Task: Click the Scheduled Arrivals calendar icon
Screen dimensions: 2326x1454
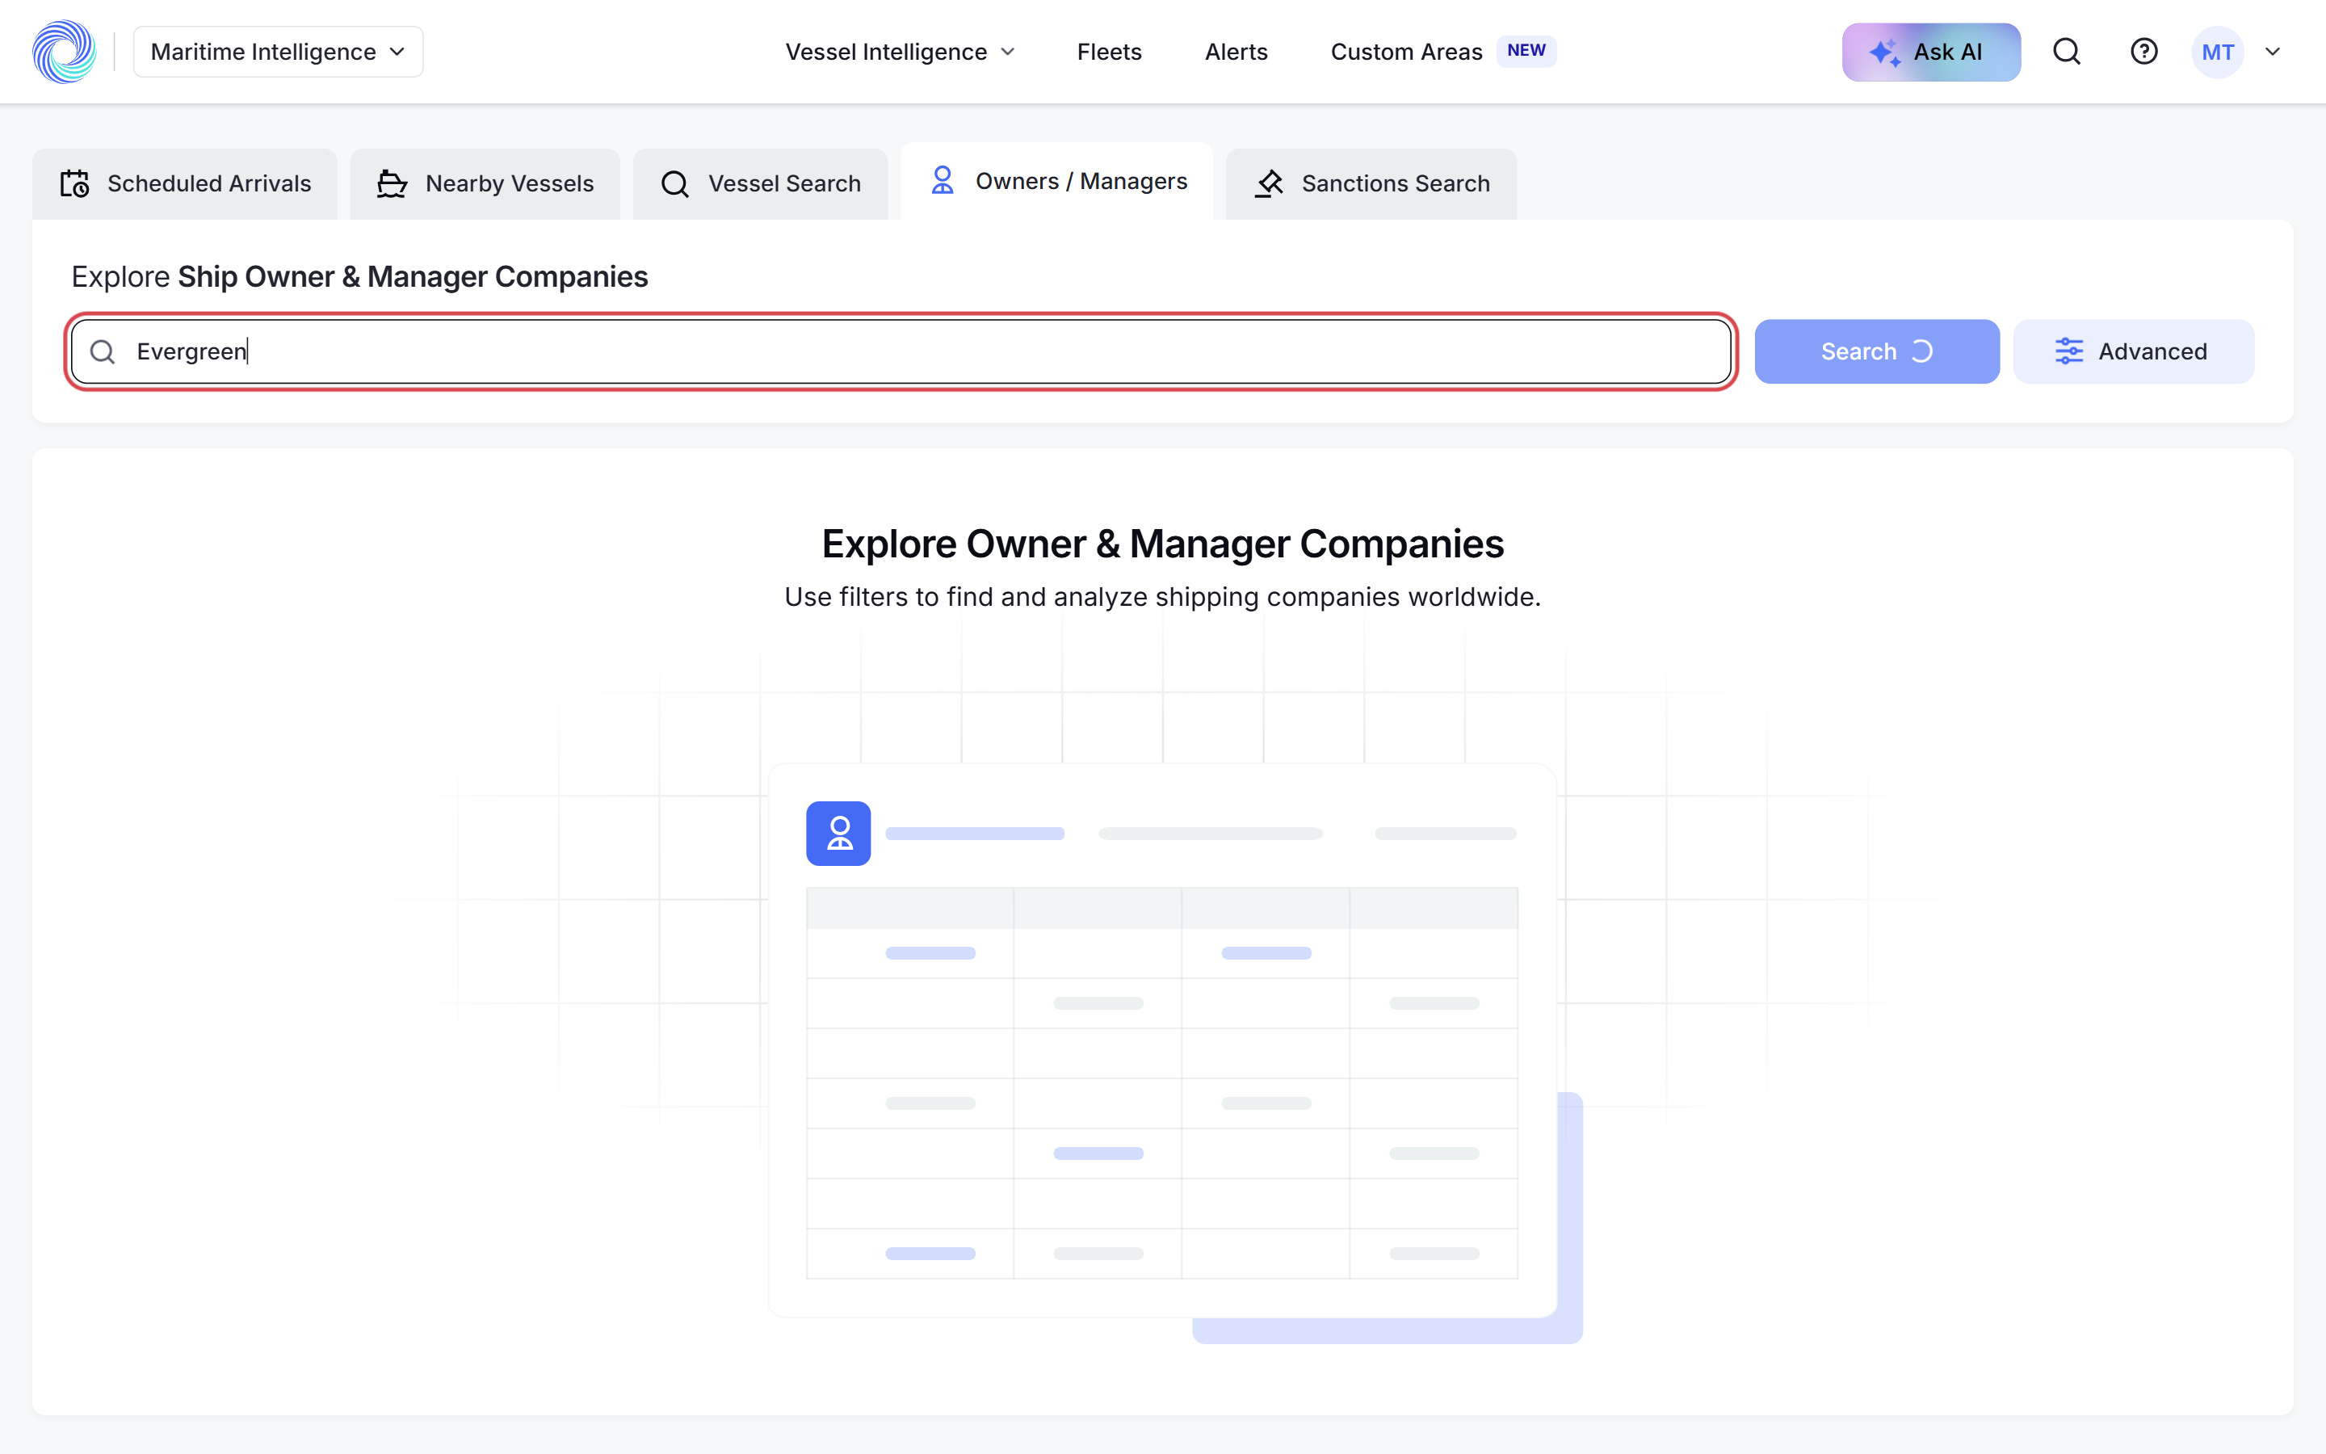Action: 75,183
